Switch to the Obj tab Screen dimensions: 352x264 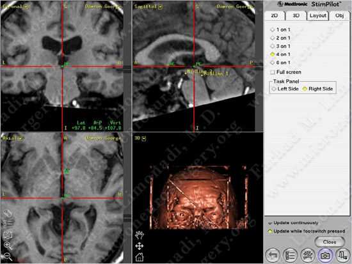(x=339, y=16)
